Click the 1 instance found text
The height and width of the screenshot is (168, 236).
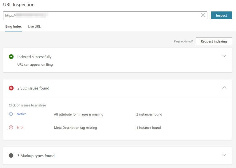(148, 128)
